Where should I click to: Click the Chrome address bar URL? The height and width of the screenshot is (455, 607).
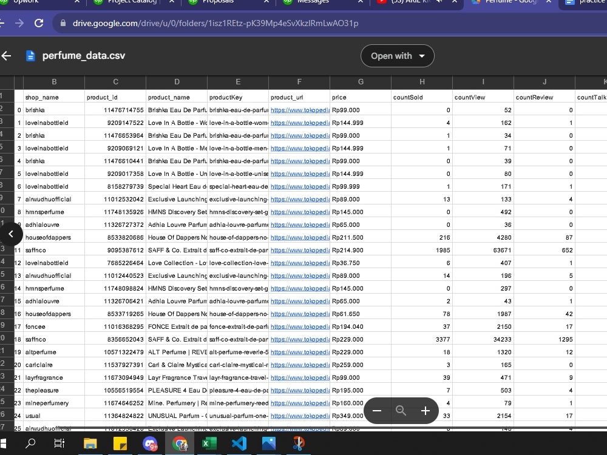click(215, 23)
